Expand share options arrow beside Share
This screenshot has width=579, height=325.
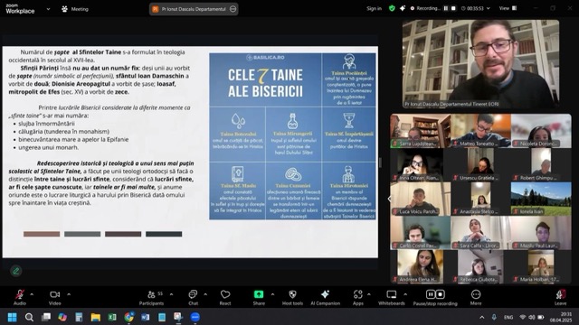point(272,294)
